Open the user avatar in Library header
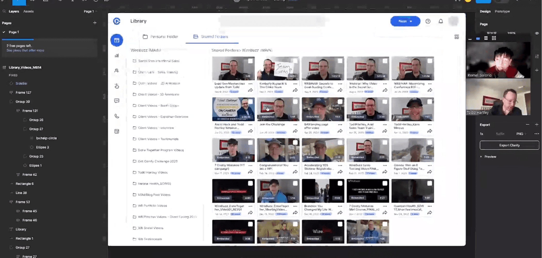 [454, 21]
